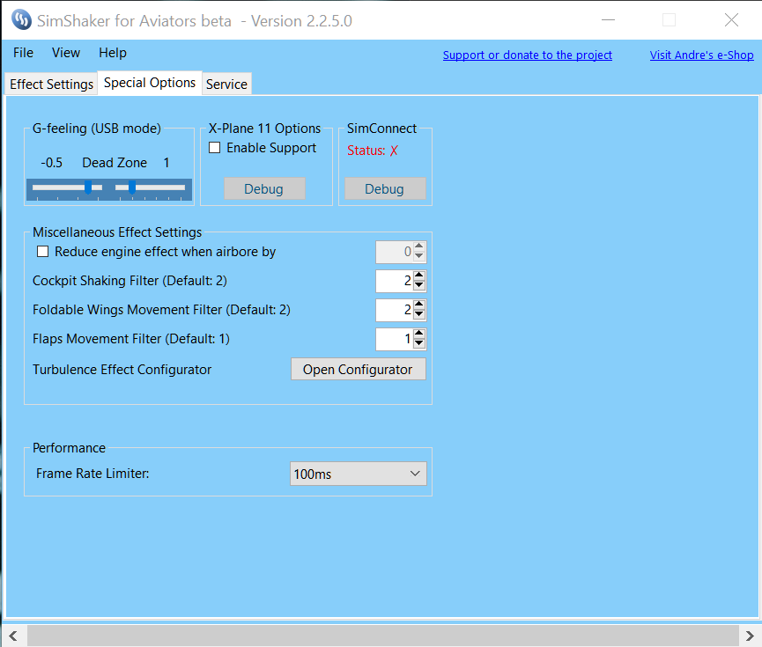Increase Flaps Movement Filter value
Viewport: 762px width, 647px height.
419,335
